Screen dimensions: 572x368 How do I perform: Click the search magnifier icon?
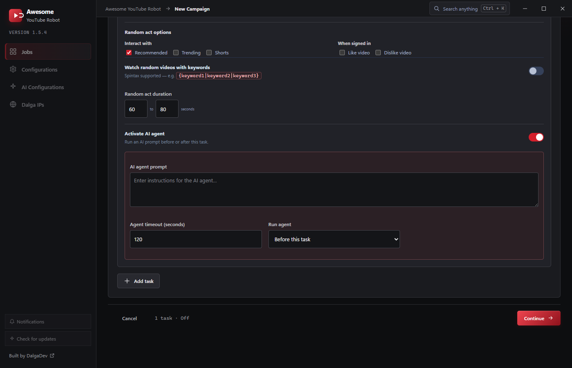pyautogui.click(x=437, y=9)
